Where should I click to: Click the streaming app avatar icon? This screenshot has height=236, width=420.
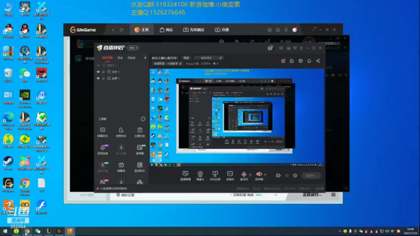coord(270,48)
